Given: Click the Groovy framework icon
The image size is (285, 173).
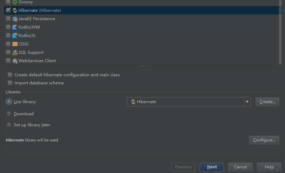Looking at the screenshot, I should point(15,2).
